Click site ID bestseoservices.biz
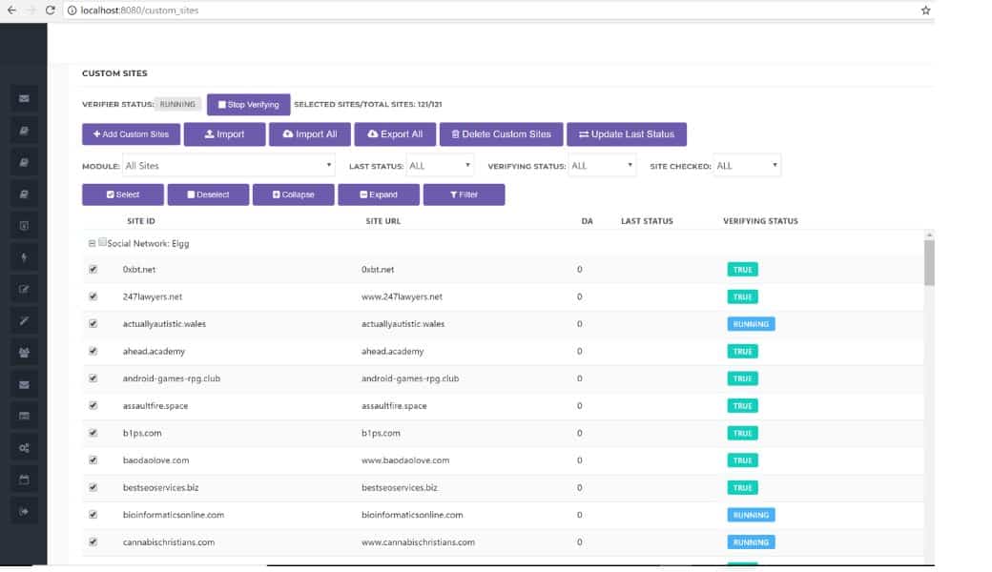 tap(160, 487)
